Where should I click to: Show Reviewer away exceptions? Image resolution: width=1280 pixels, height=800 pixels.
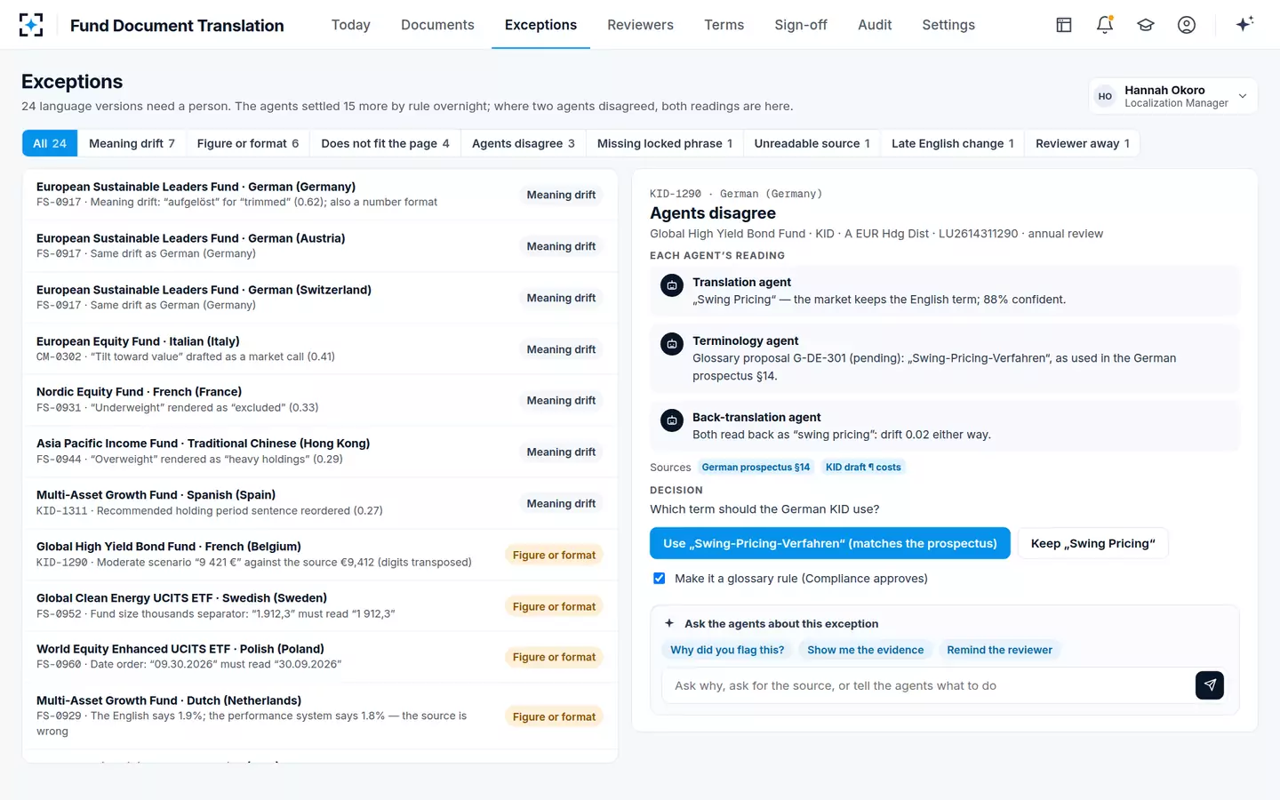click(x=1082, y=143)
